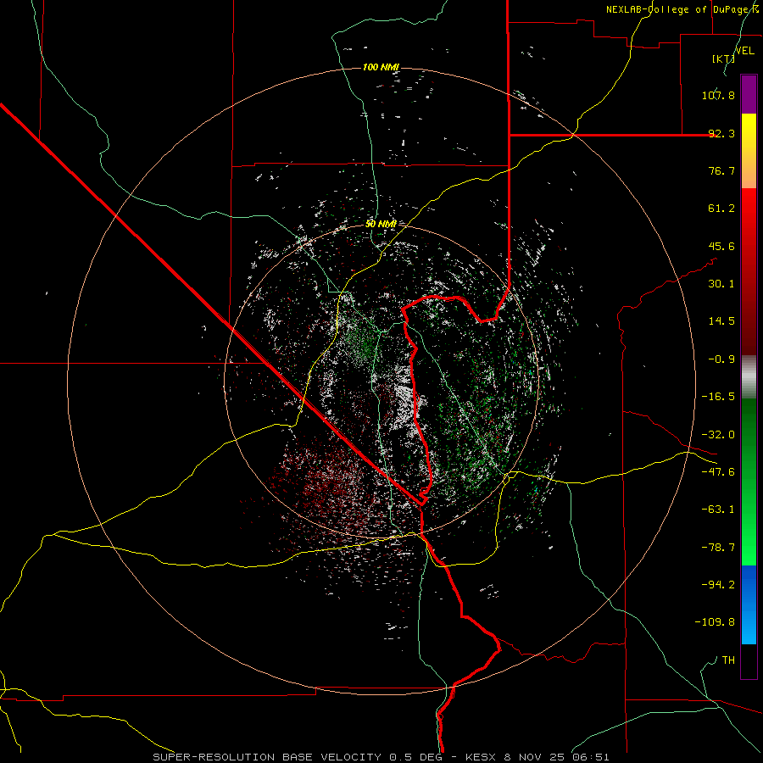Click the purple segment of velocity color bar
The image size is (763, 763).
(x=749, y=94)
